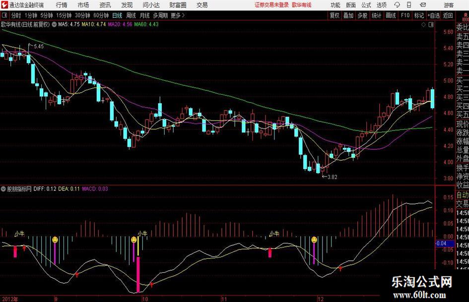The width and height of the screenshot is (469, 302).
Task: Click the 游客 guest account label
Action: (449, 5)
